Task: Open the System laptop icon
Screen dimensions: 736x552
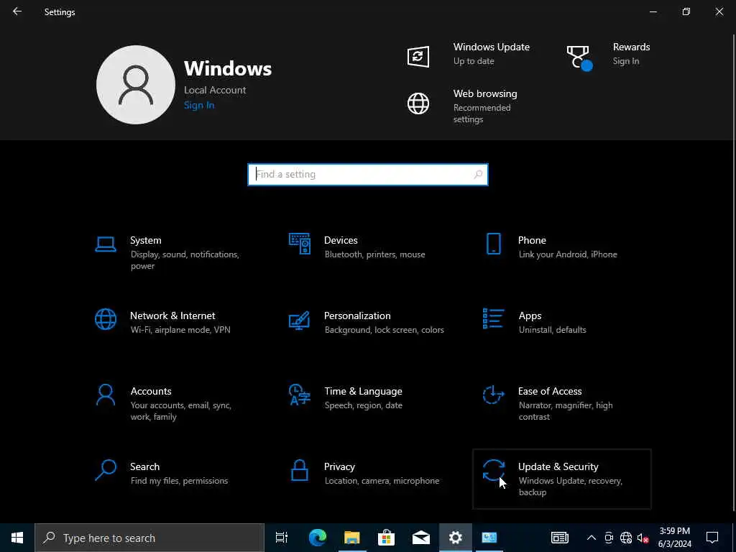Action: (x=106, y=244)
